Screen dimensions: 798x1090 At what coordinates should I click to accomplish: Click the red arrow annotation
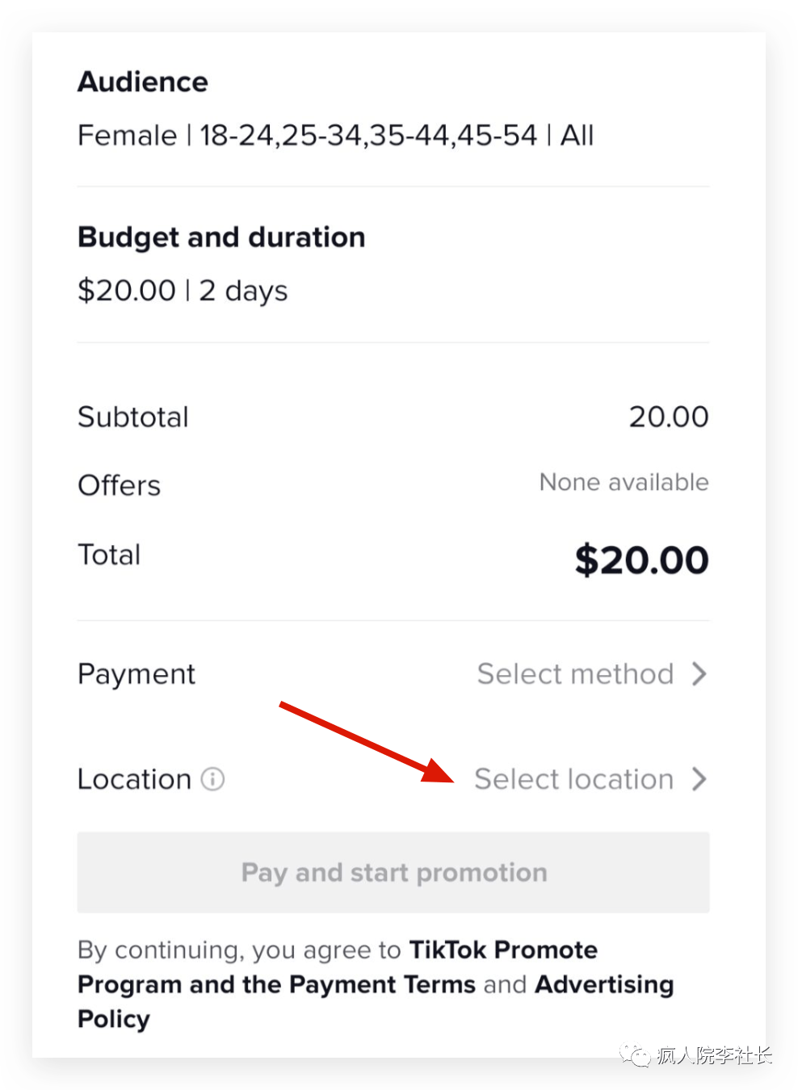pos(365,742)
